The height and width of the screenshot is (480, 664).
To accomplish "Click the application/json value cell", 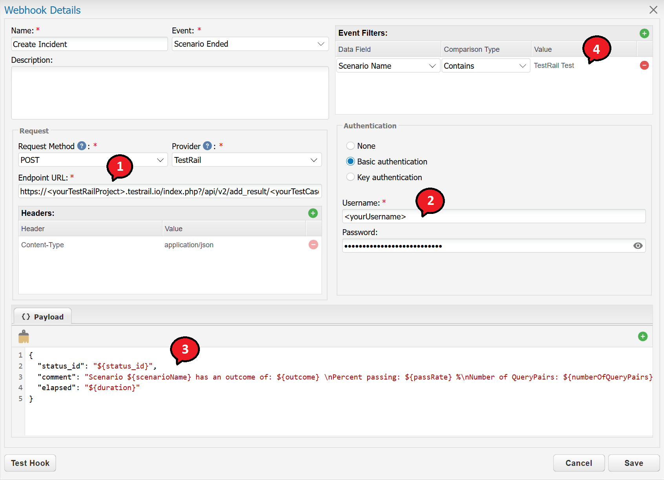I will (x=234, y=245).
